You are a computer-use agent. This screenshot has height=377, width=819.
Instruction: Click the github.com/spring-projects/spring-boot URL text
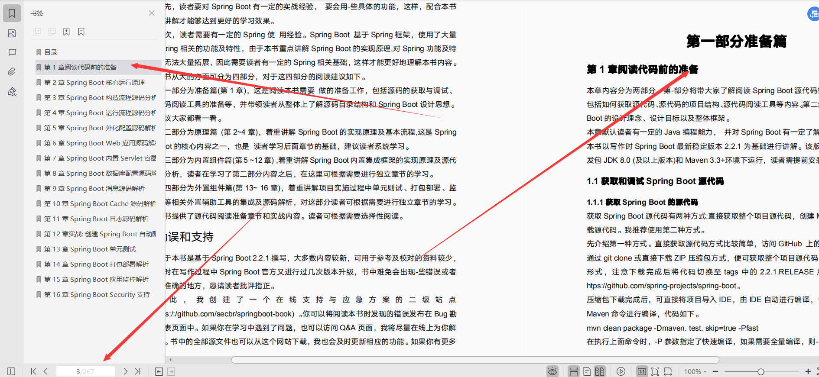tap(662, 286)
